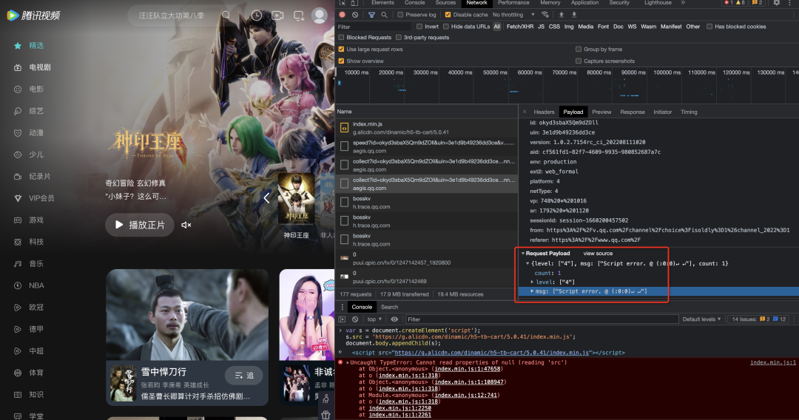Enable the Preserve log checkbox

coord(400,15)
